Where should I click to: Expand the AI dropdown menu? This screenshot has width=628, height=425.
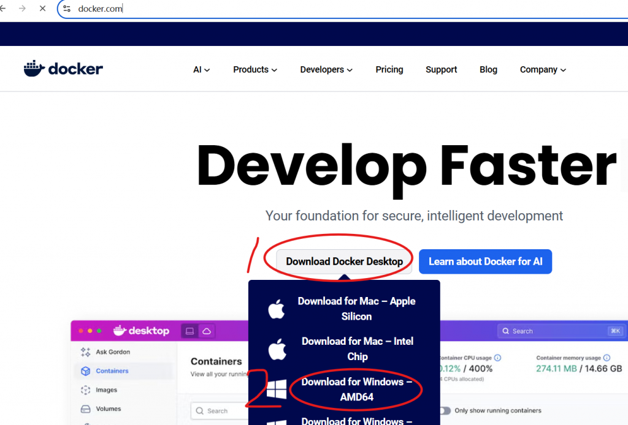tap(201, 70)
